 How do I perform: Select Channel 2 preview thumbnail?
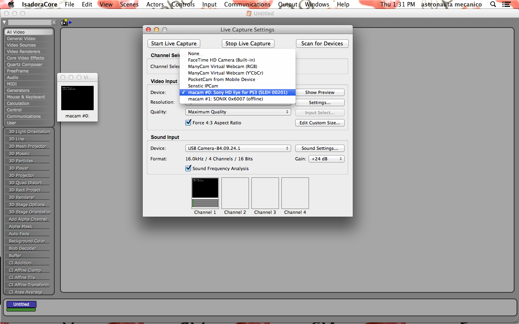[x=235, y=193]
